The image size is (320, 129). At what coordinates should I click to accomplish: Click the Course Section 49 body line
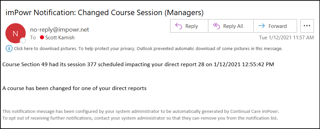tap(138, 64)
